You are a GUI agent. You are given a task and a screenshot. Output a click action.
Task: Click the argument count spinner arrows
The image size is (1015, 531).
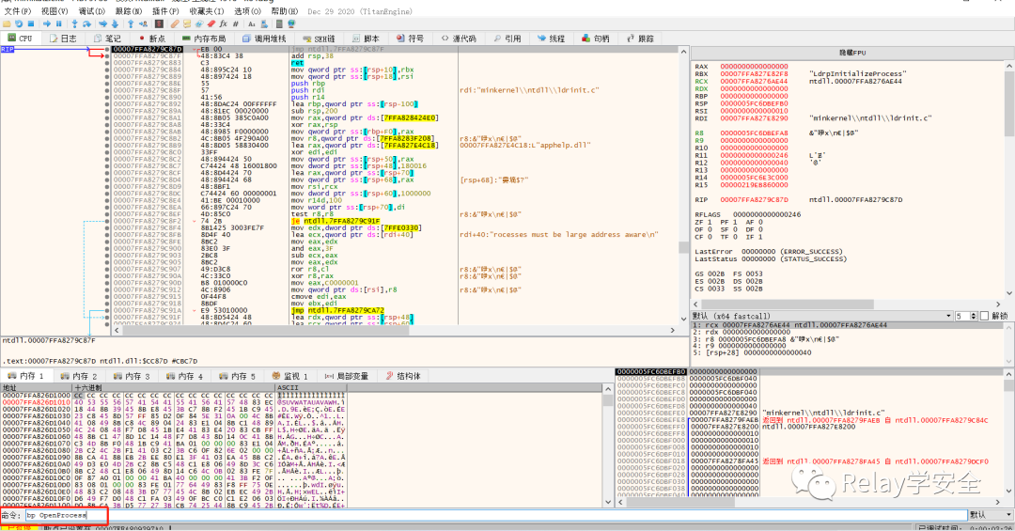[x=974, y=316]
